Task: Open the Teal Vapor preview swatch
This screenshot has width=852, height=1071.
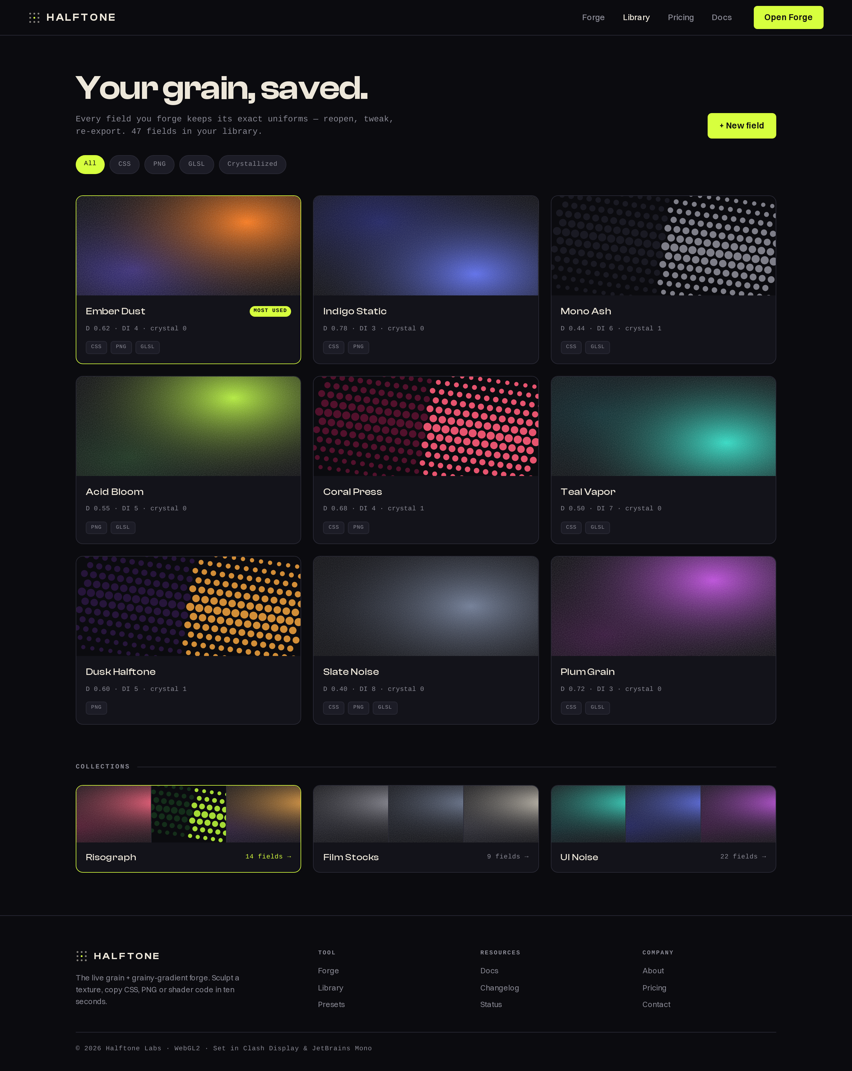Action: pos(663,426)
